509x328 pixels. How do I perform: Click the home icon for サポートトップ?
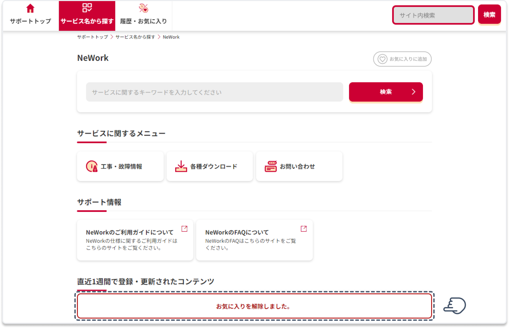[x=30, y=8]
